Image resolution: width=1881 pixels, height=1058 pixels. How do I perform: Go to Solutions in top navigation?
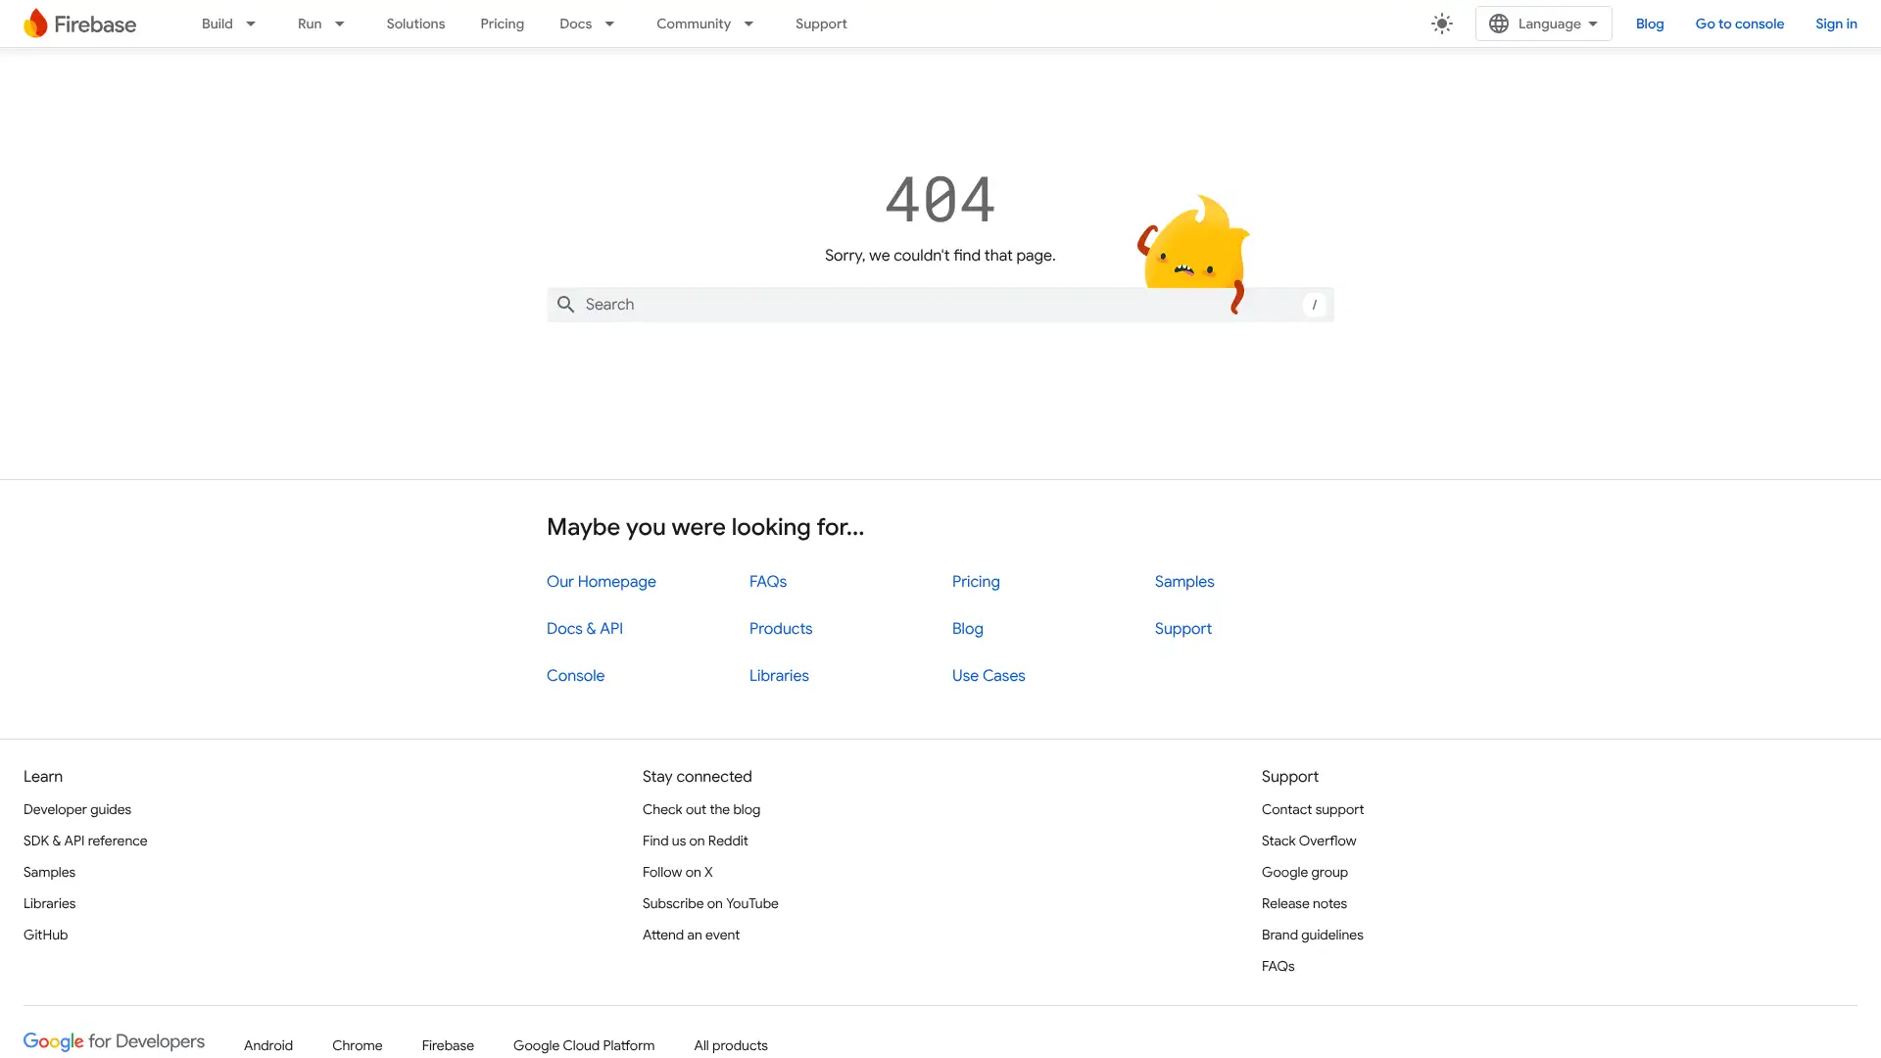point(415,24)
